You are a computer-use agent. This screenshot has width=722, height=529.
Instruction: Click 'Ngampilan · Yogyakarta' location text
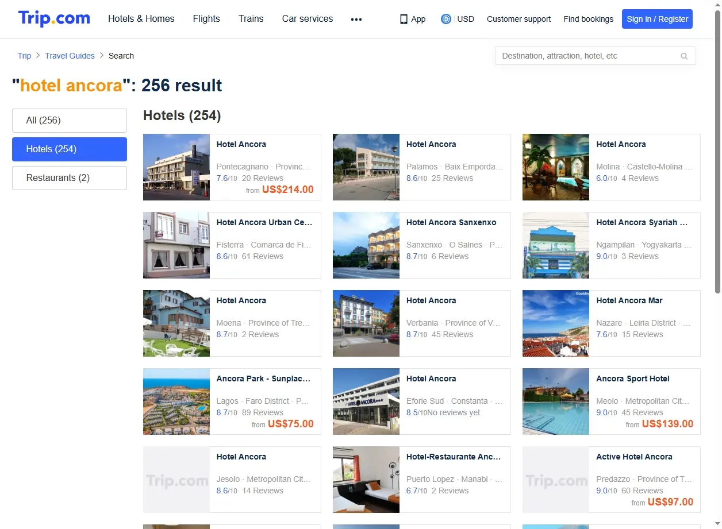click(644, 245)
